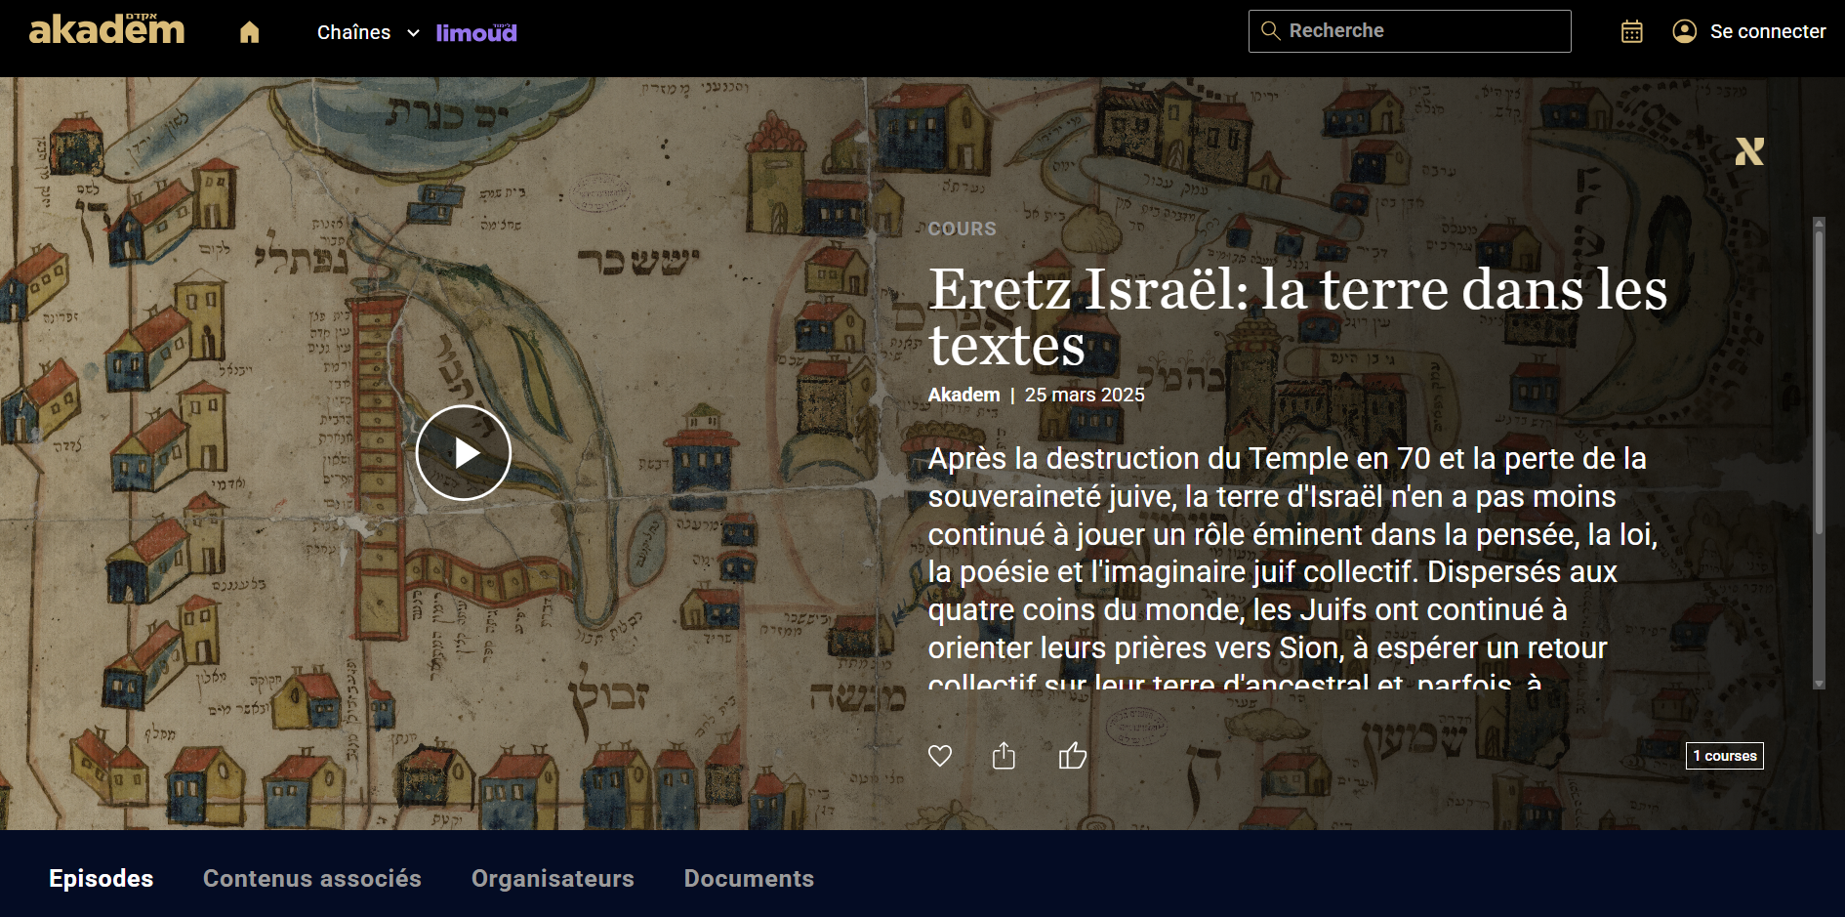
Task: Click the COURS category label
Action: click(x=963, y=229)
